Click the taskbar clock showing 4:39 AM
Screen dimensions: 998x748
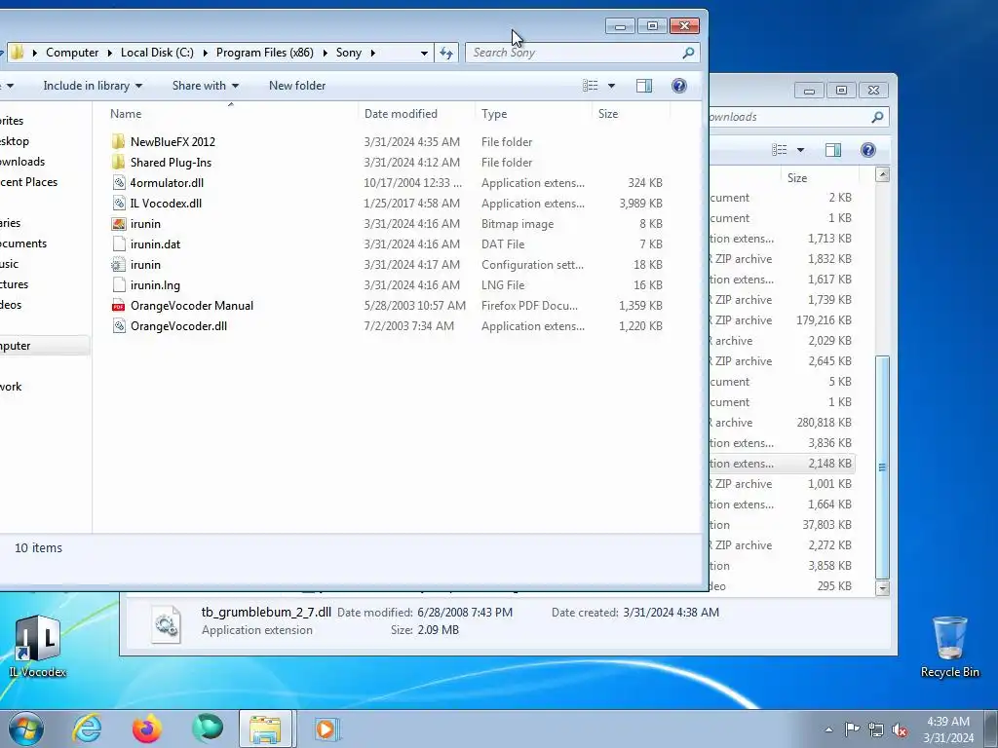[948, 729]
